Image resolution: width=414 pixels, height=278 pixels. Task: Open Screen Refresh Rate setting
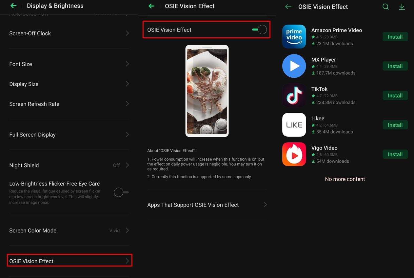(69, 104)
